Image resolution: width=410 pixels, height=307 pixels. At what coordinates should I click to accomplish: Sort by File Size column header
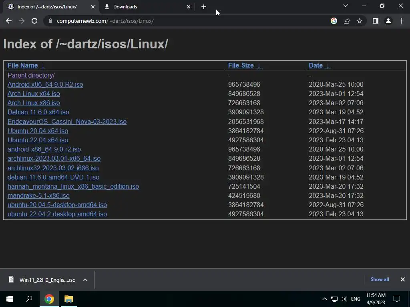tap(241, 65)
